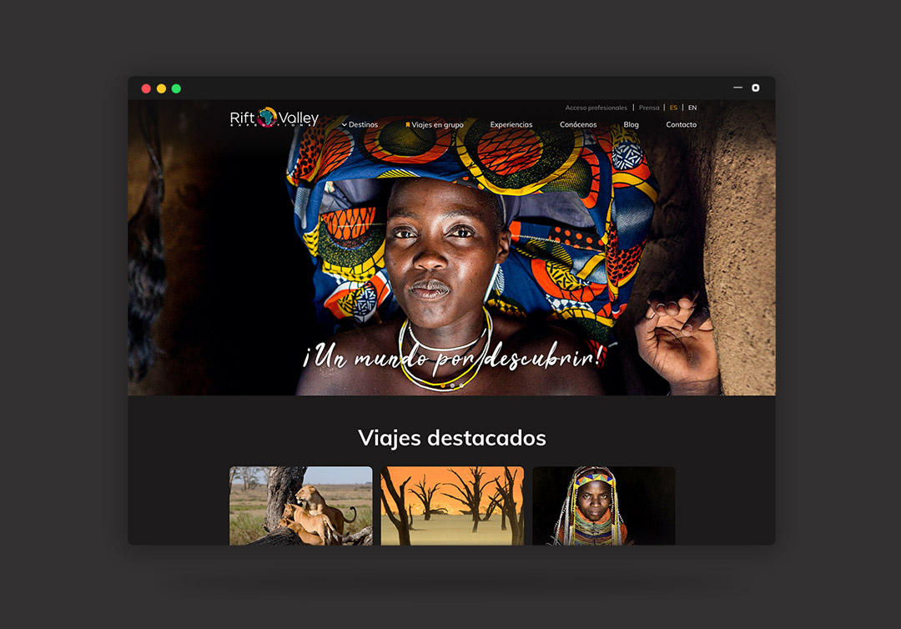901x629 pixels.
Task: Expand the Destinos dropdown menu
Action: pyautogui.click(x=360, y=124)
